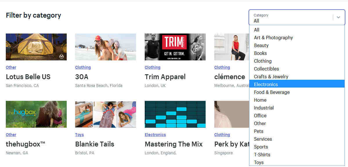Click Clothing tag above clémence
348x167 pixels.
coord(222,67)
